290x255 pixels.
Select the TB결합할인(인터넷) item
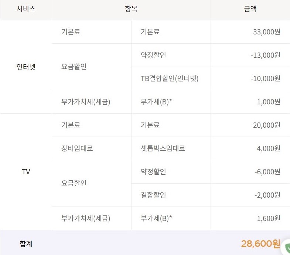167,78
